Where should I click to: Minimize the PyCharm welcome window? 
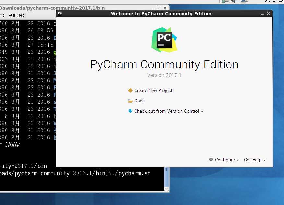click(x=262, y=14)
